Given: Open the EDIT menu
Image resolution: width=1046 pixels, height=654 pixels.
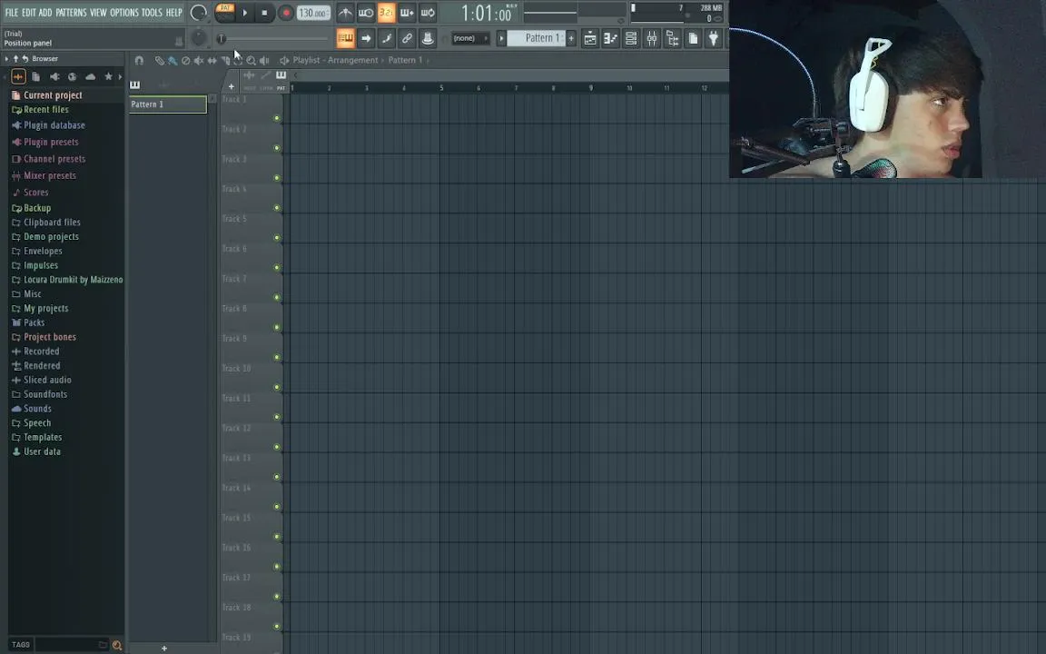Looking at the screenshot, I should [x=29, y=13].
